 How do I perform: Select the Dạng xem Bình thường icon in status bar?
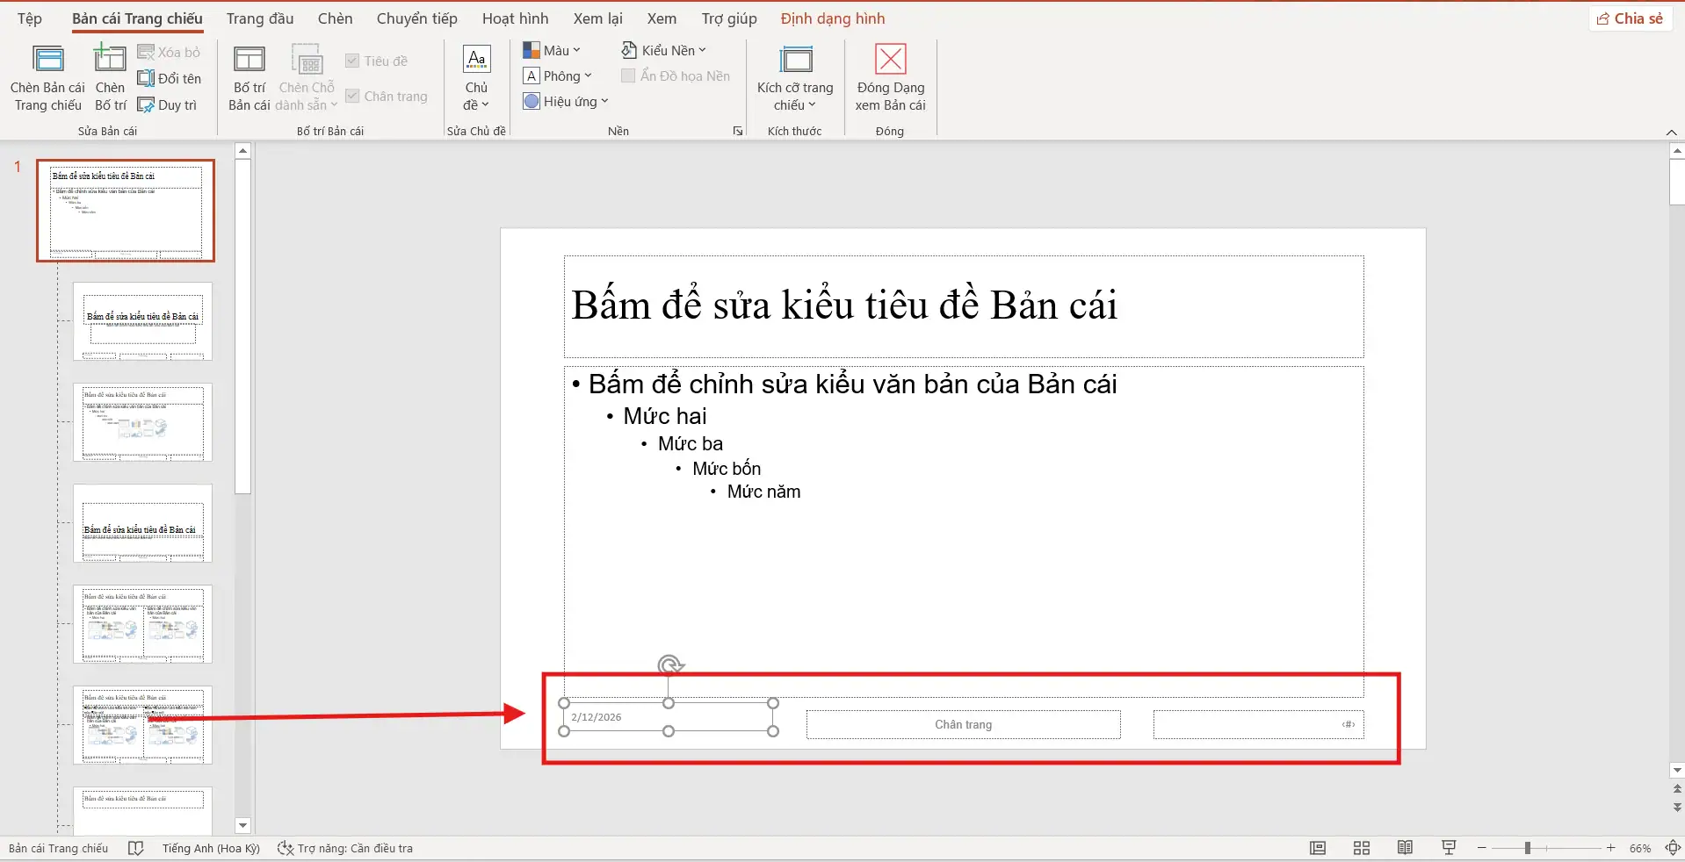click(x=1318, y=848)
